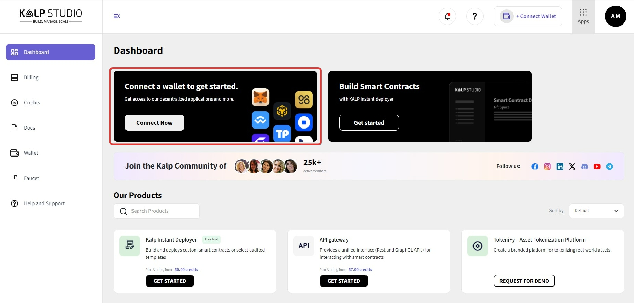Go to Billing in the sidebar
The width and height of the screenshot is (634, 303).
[31, 77]
